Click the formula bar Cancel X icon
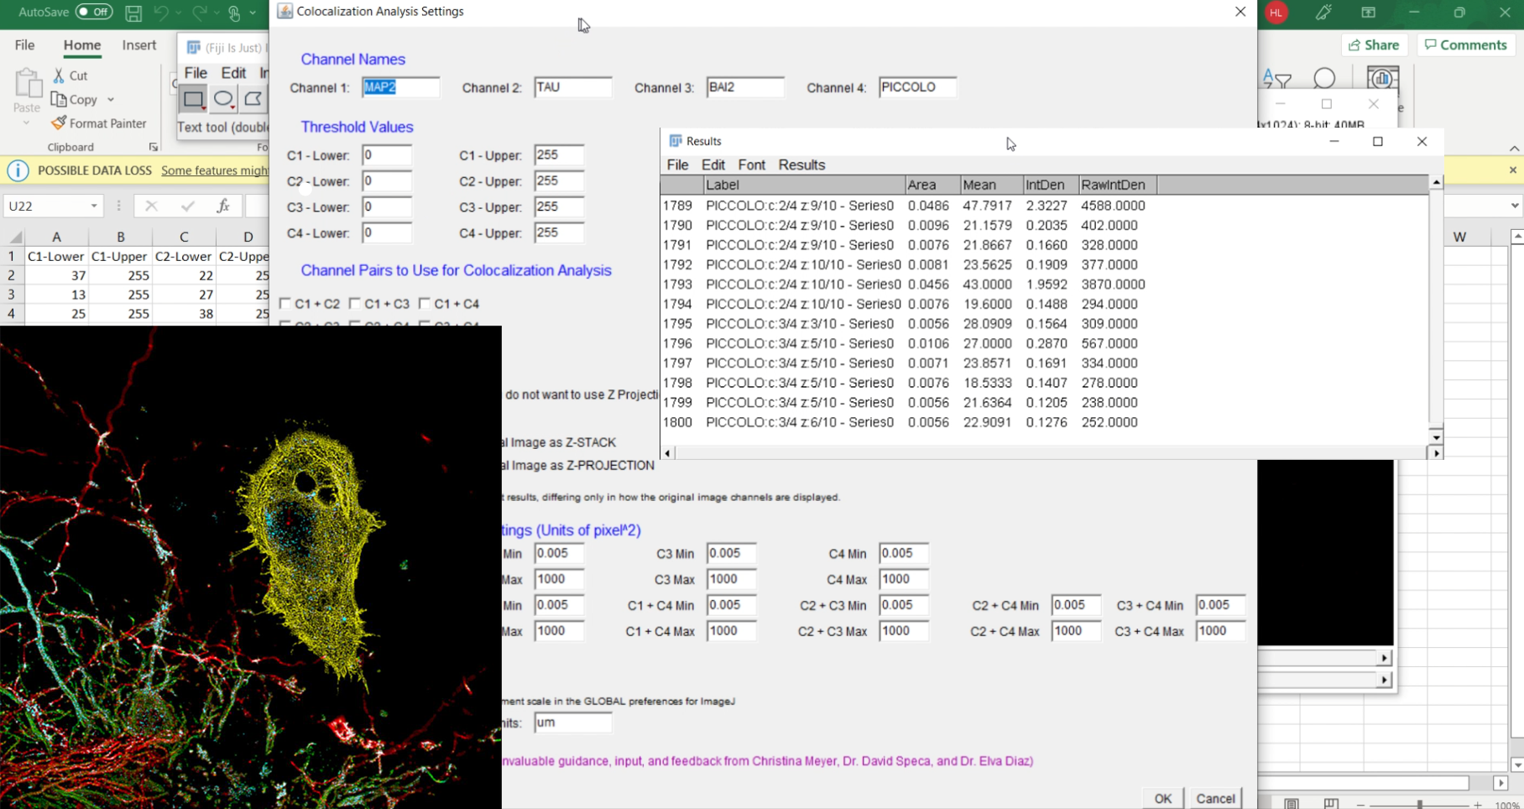Viewport: 1524px width, 809px height. [151, 206]
